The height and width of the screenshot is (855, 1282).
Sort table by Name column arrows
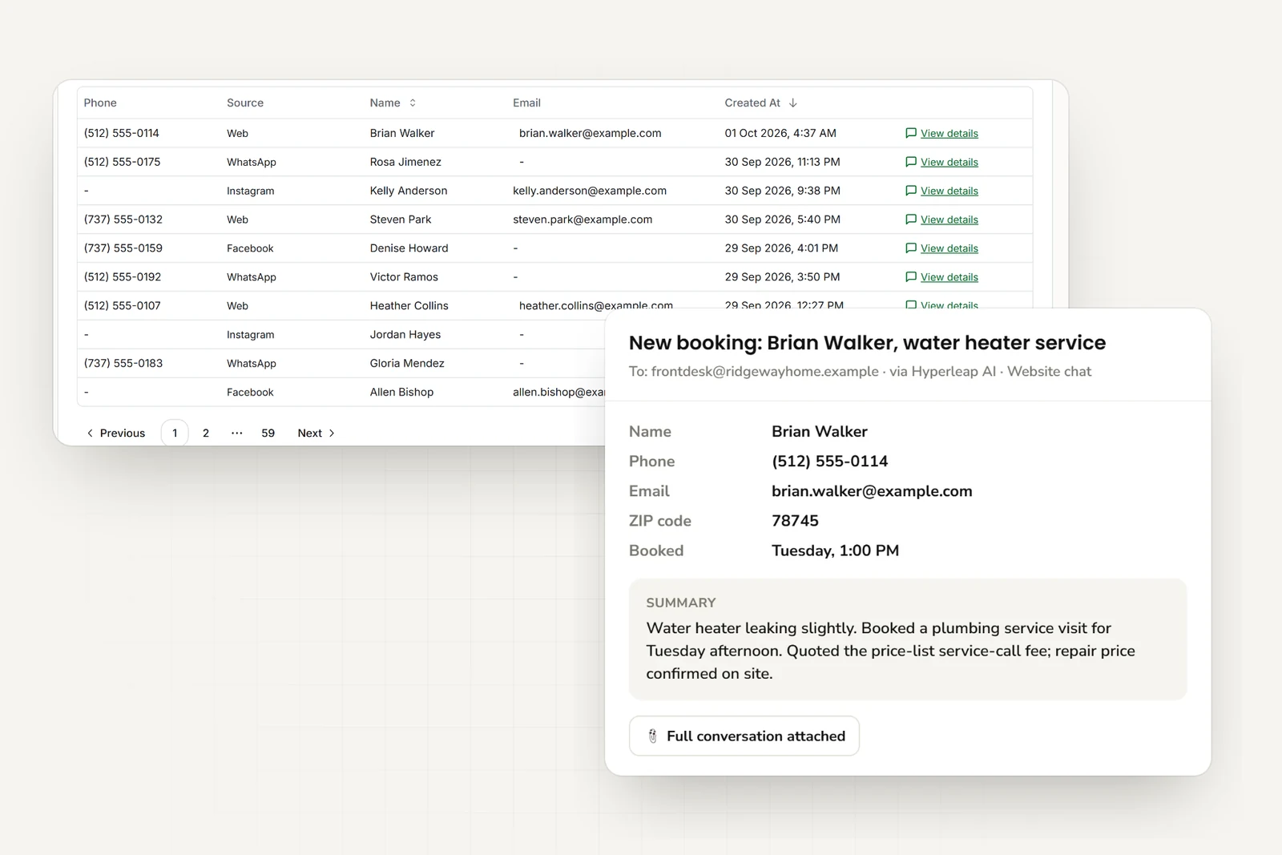coord(413,103)
